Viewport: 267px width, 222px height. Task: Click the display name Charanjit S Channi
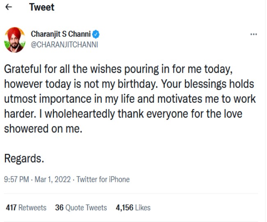tap(61, 34)
